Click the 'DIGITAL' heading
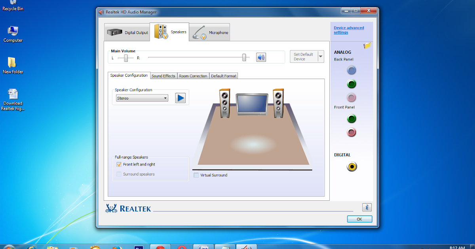 pyautogui.click(x=342, y=155)
